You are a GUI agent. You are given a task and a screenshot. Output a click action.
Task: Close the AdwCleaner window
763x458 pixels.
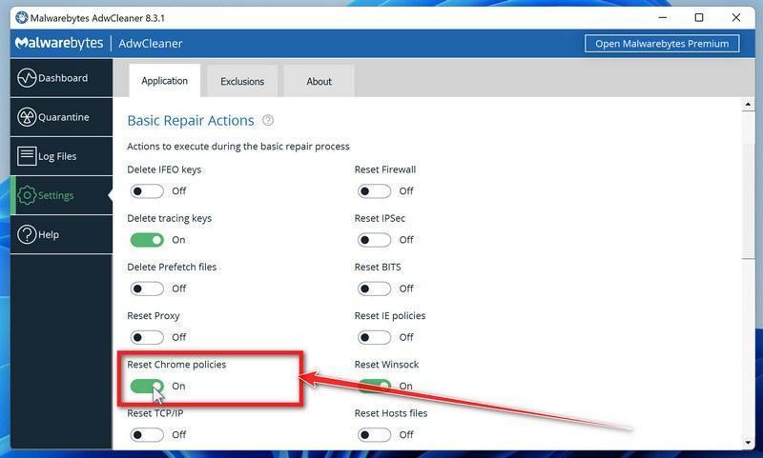[735, 18]
